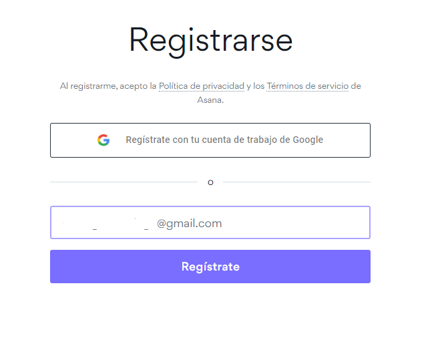Click the divider line right of "o"
This screenshot has height=338, width=440.
point(296,182)
